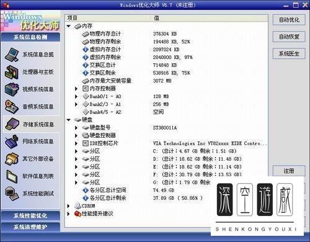Select the D: partition row
This screenshot has height=242, width=310.
coord(166,159)
